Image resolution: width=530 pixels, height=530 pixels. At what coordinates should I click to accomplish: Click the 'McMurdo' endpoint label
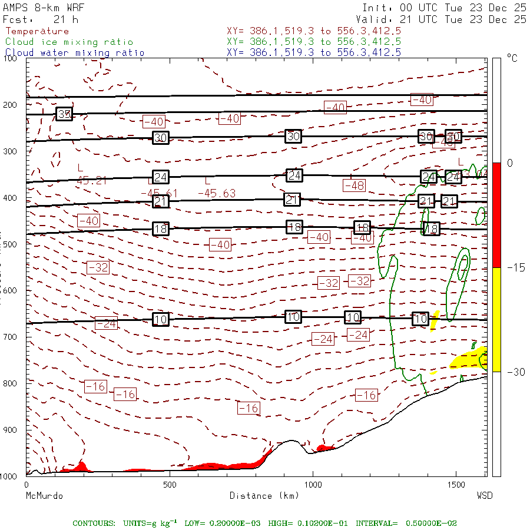tap(44, 496)
